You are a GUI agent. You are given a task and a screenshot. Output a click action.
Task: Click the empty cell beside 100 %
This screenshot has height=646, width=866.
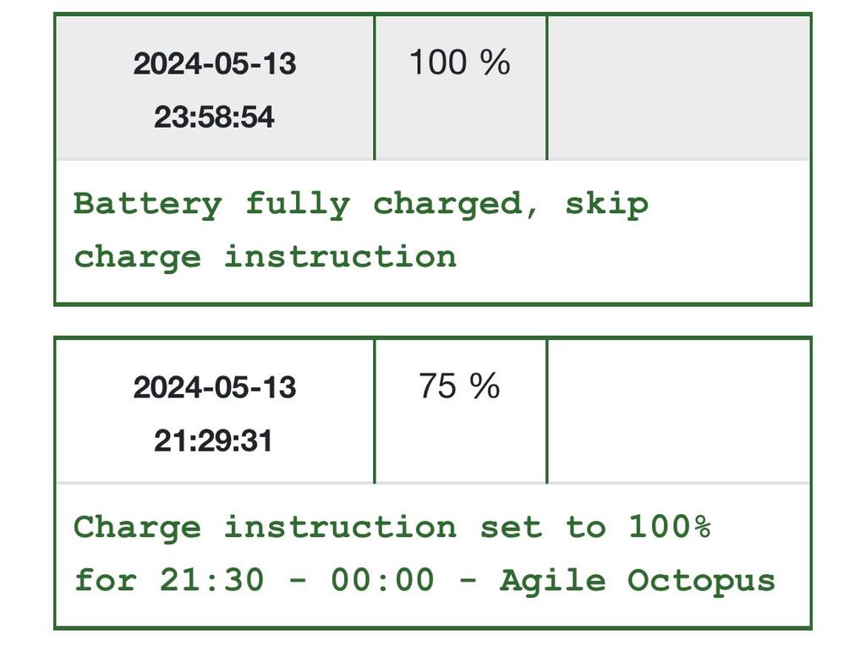click(x=678, y=87)
